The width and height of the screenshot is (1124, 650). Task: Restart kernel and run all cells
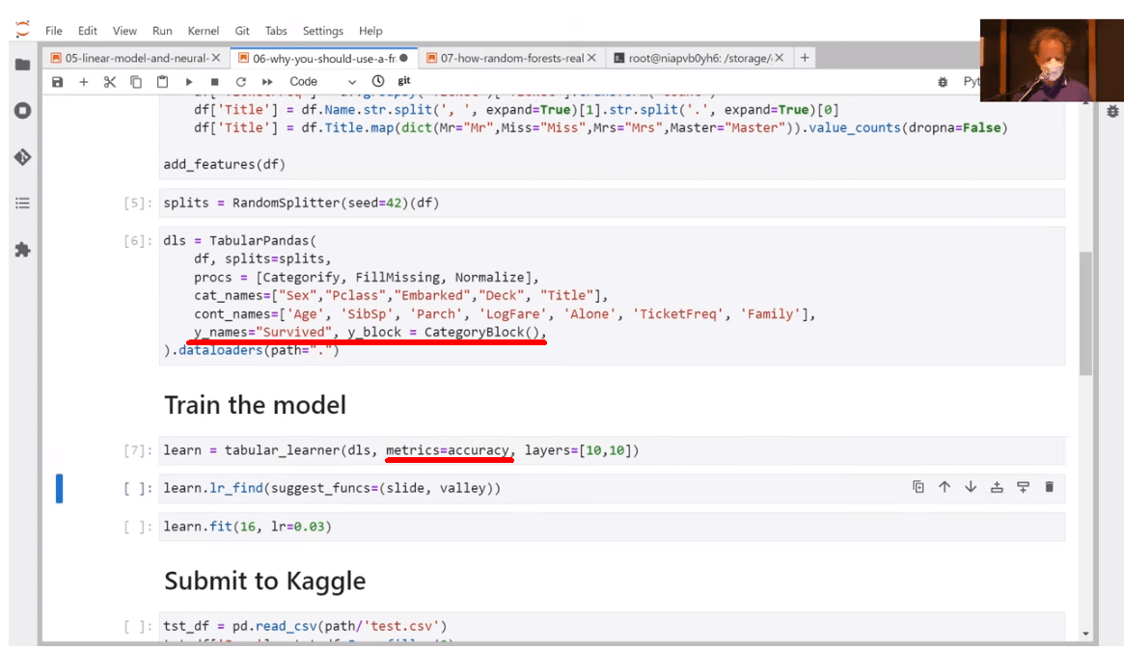266,82
